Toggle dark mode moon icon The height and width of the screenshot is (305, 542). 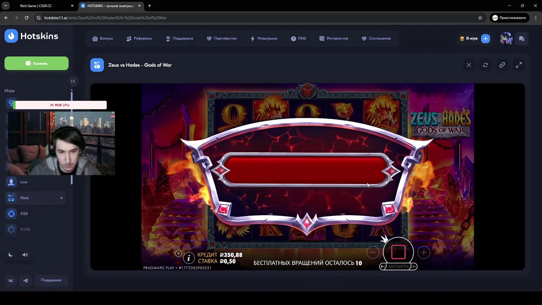click(x=11, y=255)
